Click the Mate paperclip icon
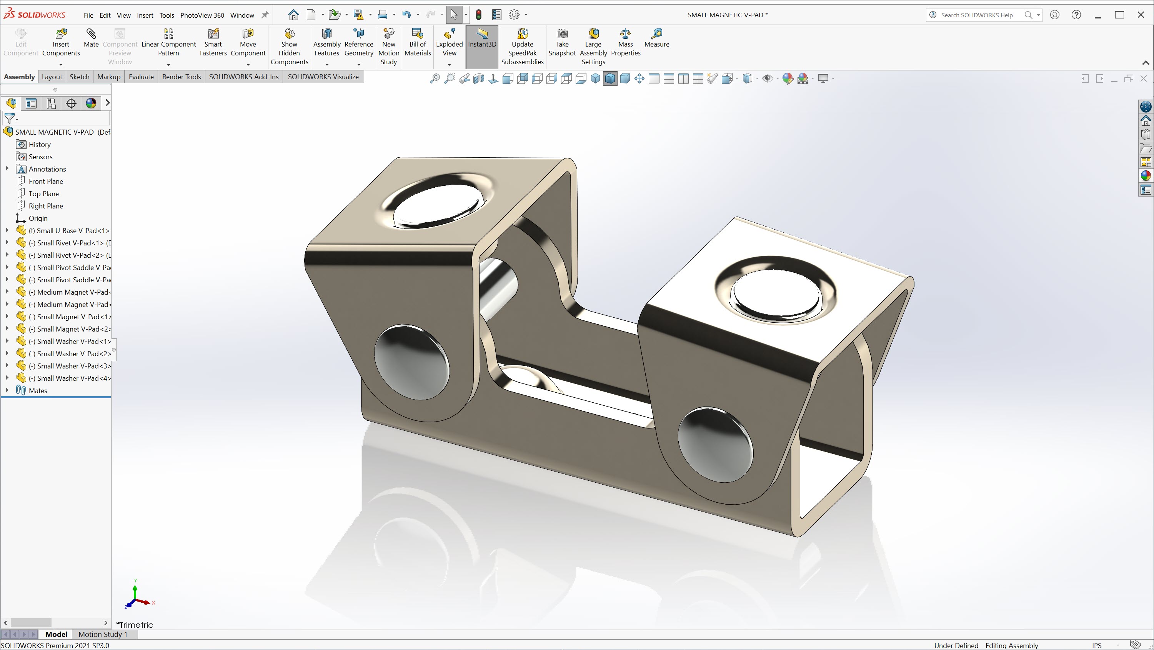Image resolution: width=1154 pixels, height=650 pixels. pos(91,34)
